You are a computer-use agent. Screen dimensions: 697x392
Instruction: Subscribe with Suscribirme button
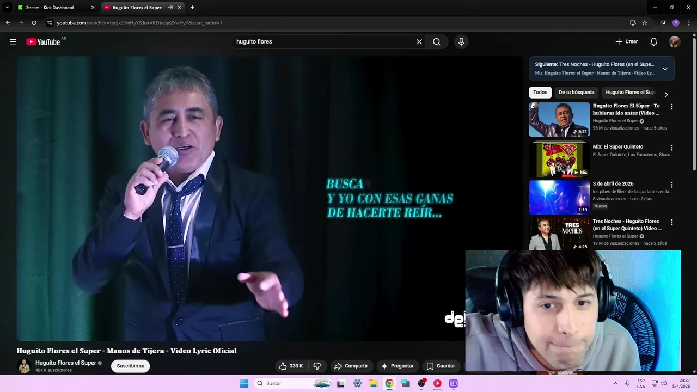[131, 366]
